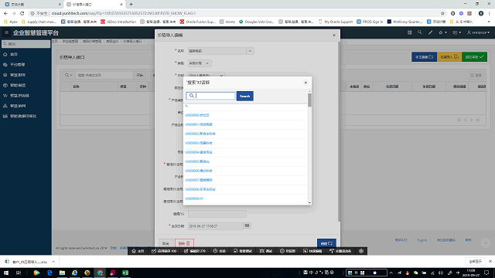Open My Oracle Support bookmark
Viewport: 495px width, 278px height.
(335, 22)
